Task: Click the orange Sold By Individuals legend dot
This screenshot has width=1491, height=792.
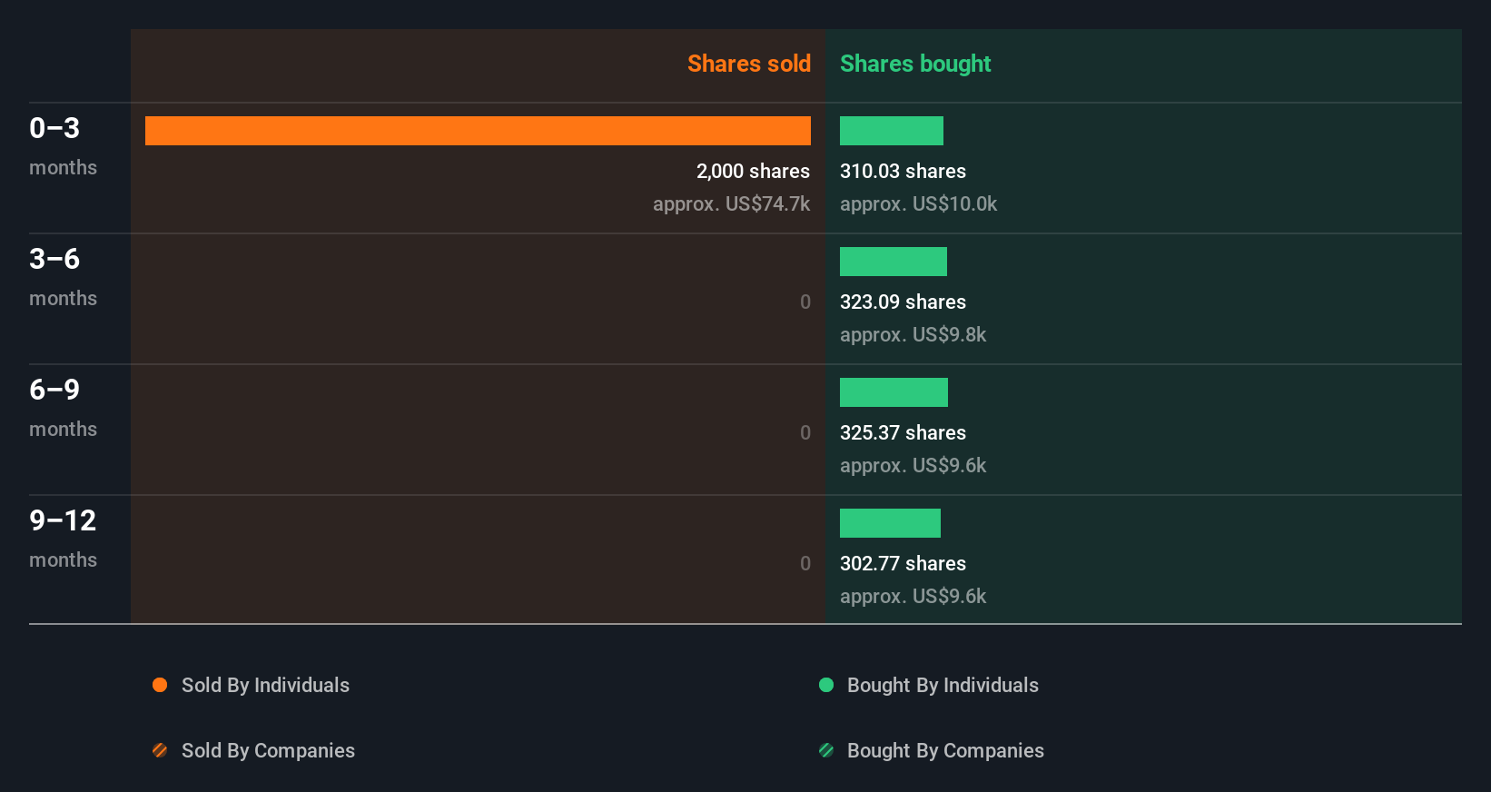Action: tap(160, 685)
